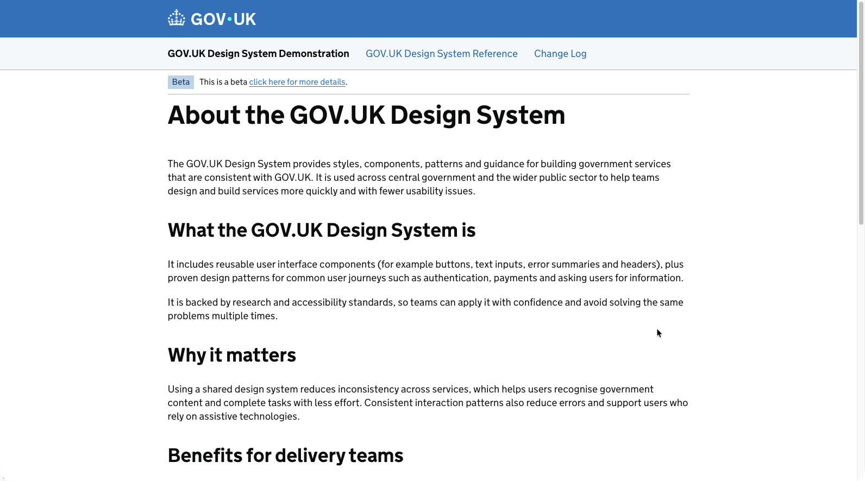Screen dimensions: 865x481
Task: Go to the Change Log page
Action: [x=560, y=54]
